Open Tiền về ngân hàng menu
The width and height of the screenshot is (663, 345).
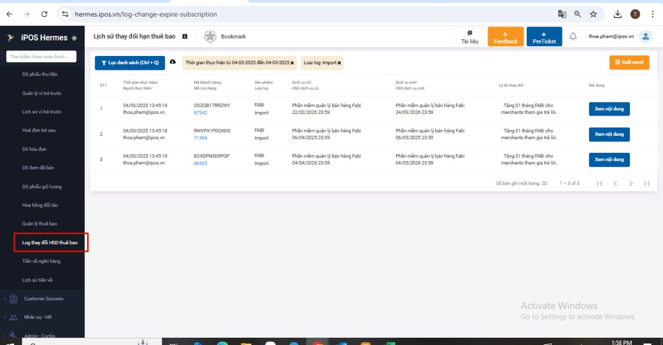(41, 261)
